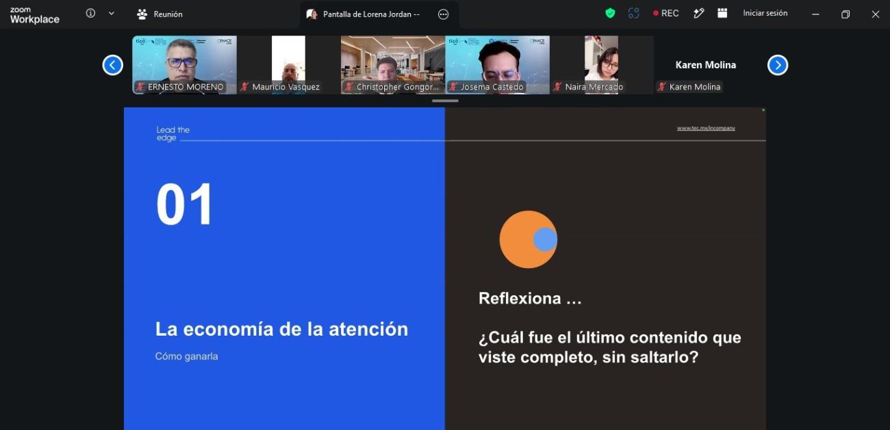Image resolution: width=890 pixels, height=430 pixels.
Task: Select ERNESTO MORENO video thumbnail
Action: [184, 65]
